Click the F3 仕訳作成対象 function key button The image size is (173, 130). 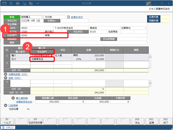(36, 121)
